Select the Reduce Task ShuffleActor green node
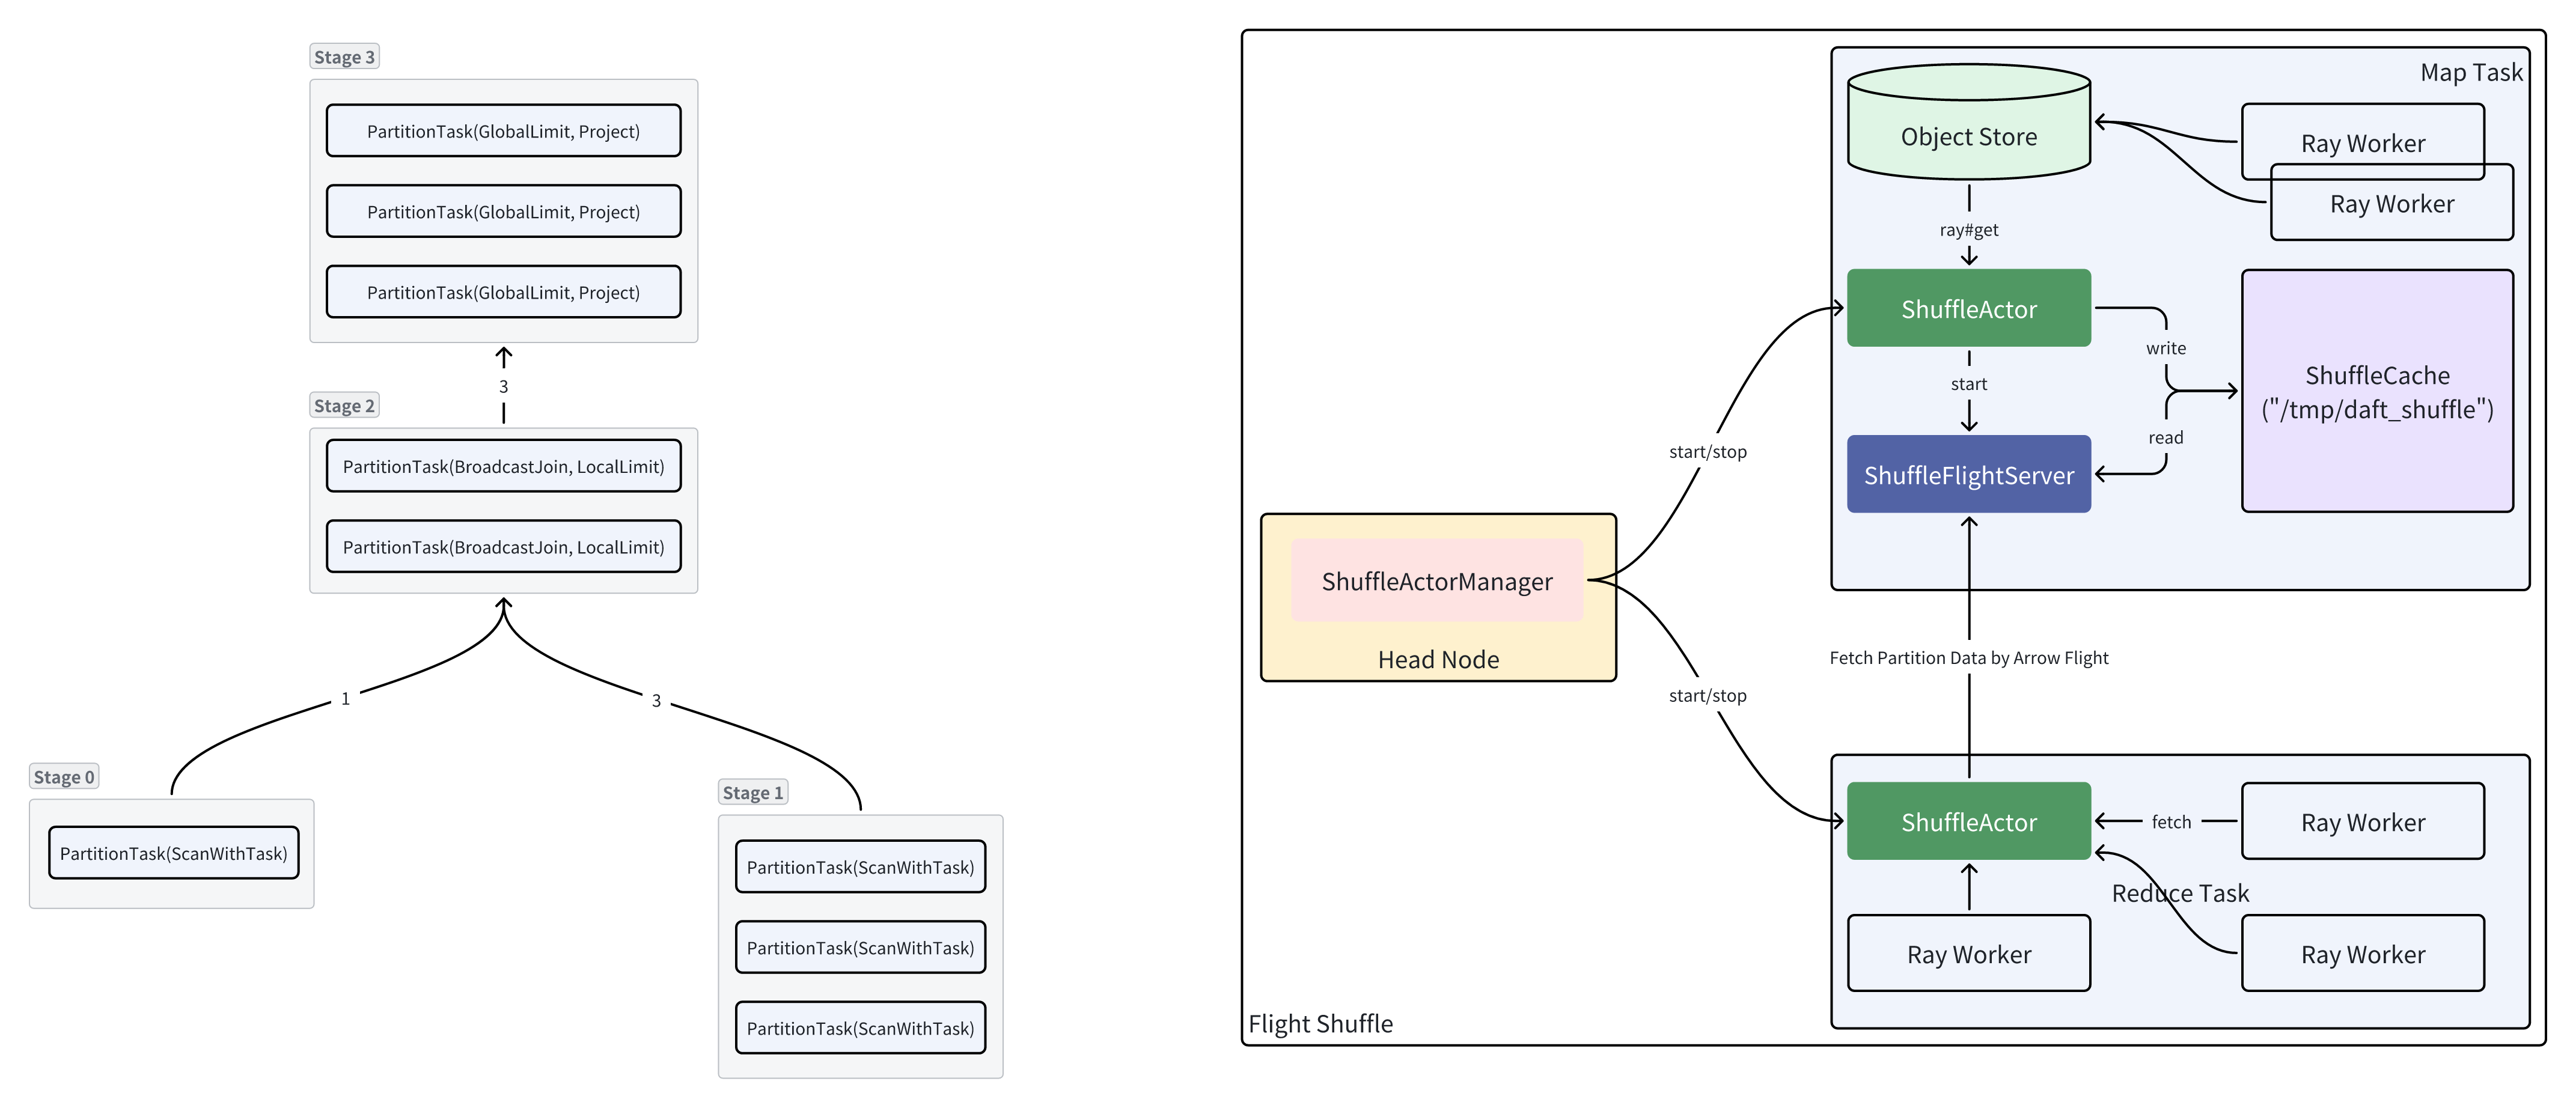The height and width of the screenshot is (1108, 2576). [x=1968, y=821]
